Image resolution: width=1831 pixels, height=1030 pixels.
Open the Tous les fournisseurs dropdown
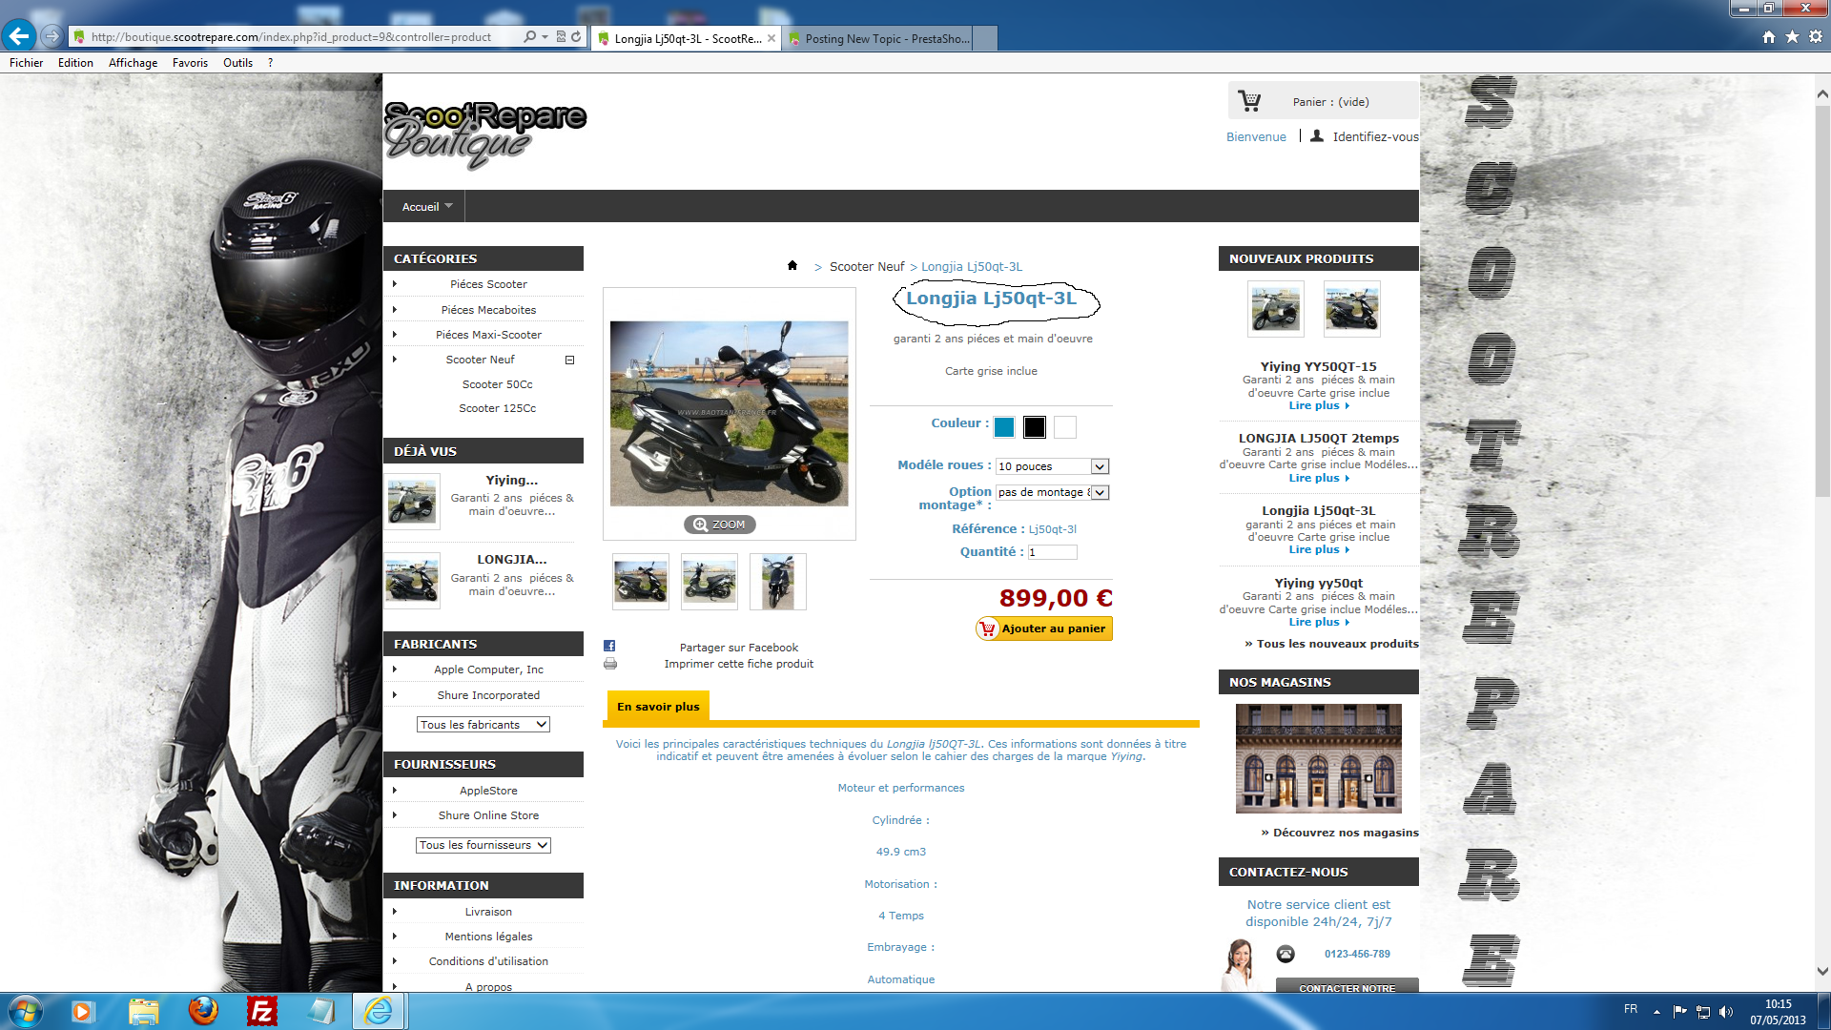pyautogui.click(x=483, y=845)
